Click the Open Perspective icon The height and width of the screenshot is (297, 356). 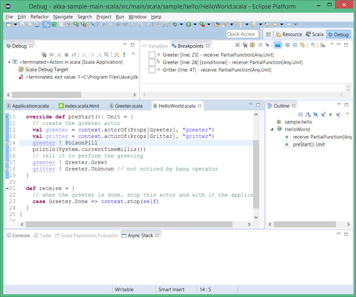268,35
